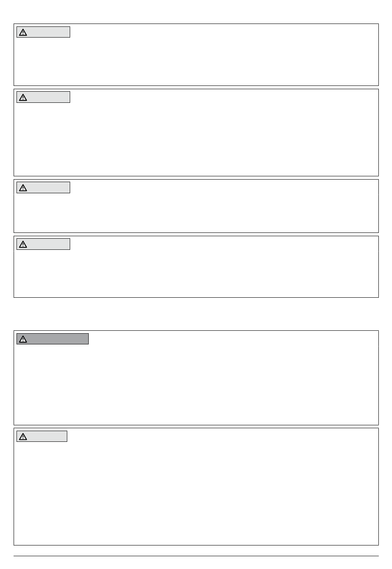Viewport: 392px width, 569px height.
Task: Click the warning triangle in the last box
Action: (x=23, y=436)
